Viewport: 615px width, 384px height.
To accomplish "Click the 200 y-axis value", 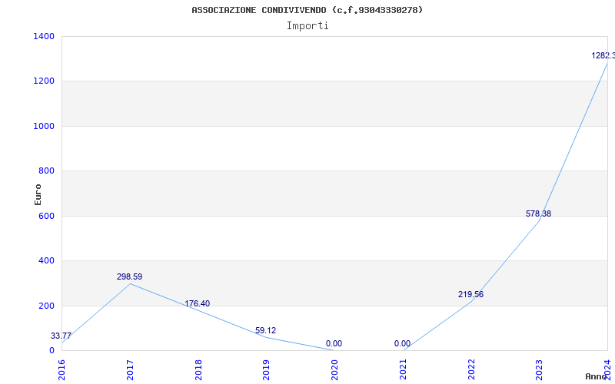I will coord(46,306).
